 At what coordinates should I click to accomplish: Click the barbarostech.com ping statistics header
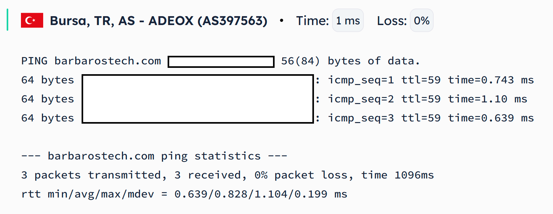[x=154, y=156]
